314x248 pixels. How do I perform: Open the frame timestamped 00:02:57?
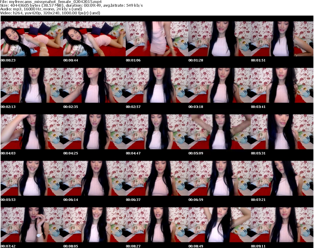(x=157, y=85)
